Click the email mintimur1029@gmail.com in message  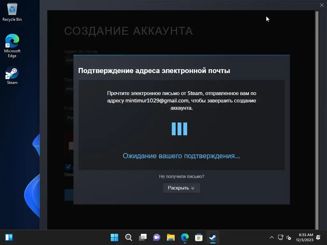[x=157, y=100]
